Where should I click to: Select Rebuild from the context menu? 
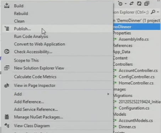[x=21, y=14]
